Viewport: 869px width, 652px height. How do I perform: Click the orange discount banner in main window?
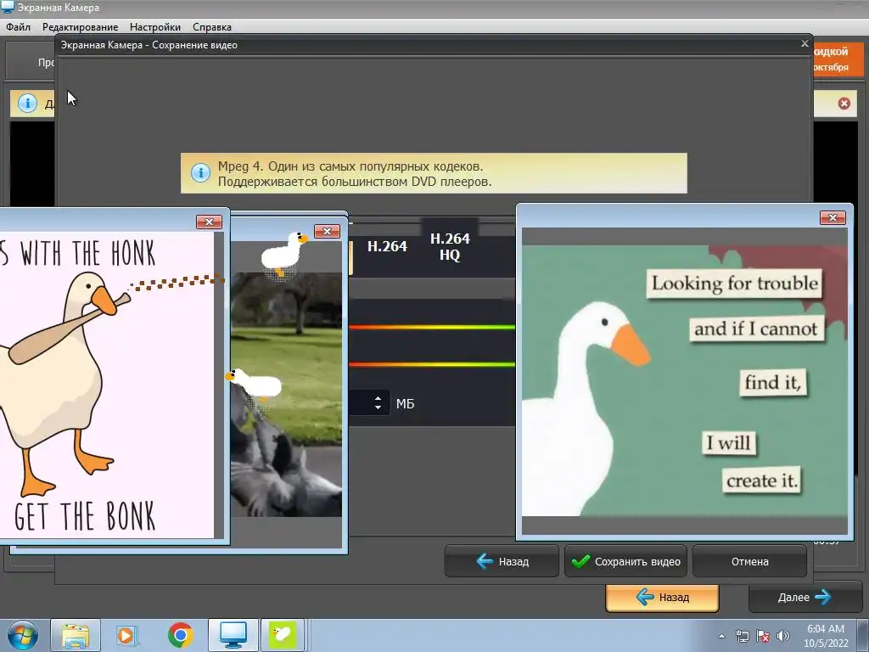coord(838,59)
